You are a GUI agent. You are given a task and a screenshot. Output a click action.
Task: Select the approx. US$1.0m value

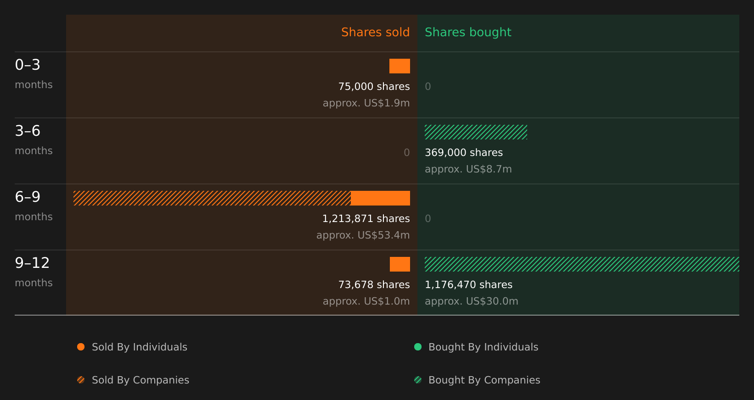pos(366,301)
